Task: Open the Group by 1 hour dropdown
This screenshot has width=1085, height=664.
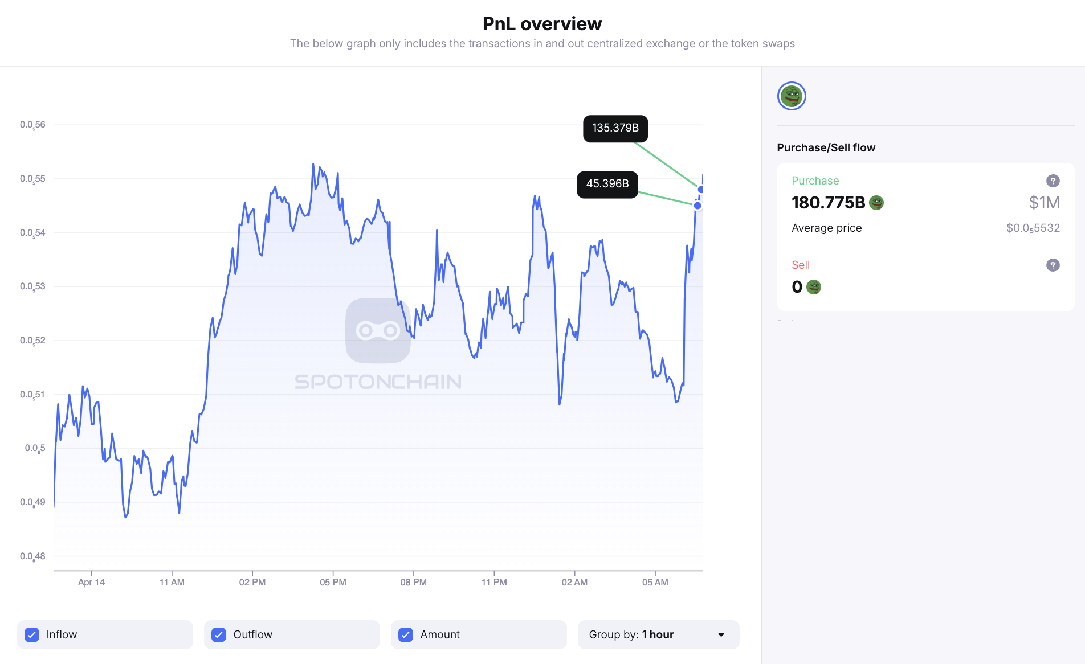Action: 658,634
